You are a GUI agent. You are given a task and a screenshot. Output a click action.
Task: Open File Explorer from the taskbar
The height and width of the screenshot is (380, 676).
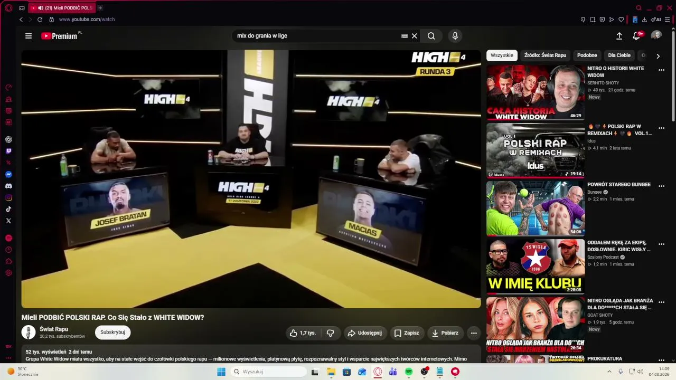[x=331, y=372]
